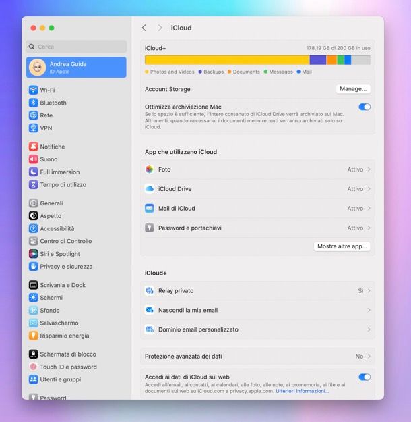Open Protezione avanzata dei dati chevron
This screenshot has height=422, width=411.
coord(369,356)
